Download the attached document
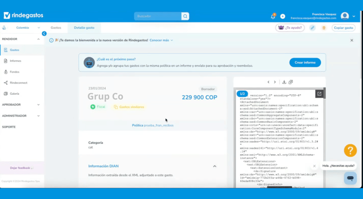Screen dimensions: 363x199 tap(284, 82)
